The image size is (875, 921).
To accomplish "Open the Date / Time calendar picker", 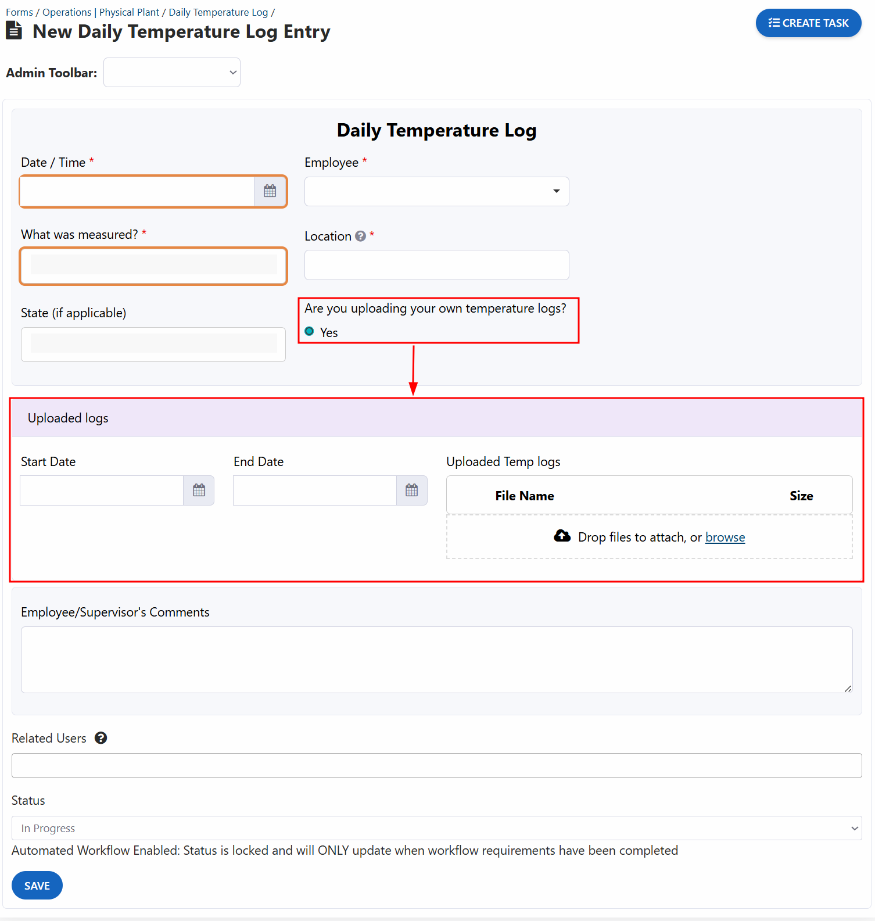I will click(x=270, y=191).
